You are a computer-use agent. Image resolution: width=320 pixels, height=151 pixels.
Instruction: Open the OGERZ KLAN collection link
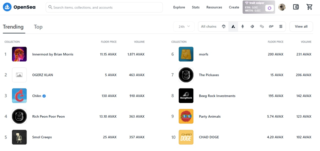pyautogui.click(x=43, y=75)
